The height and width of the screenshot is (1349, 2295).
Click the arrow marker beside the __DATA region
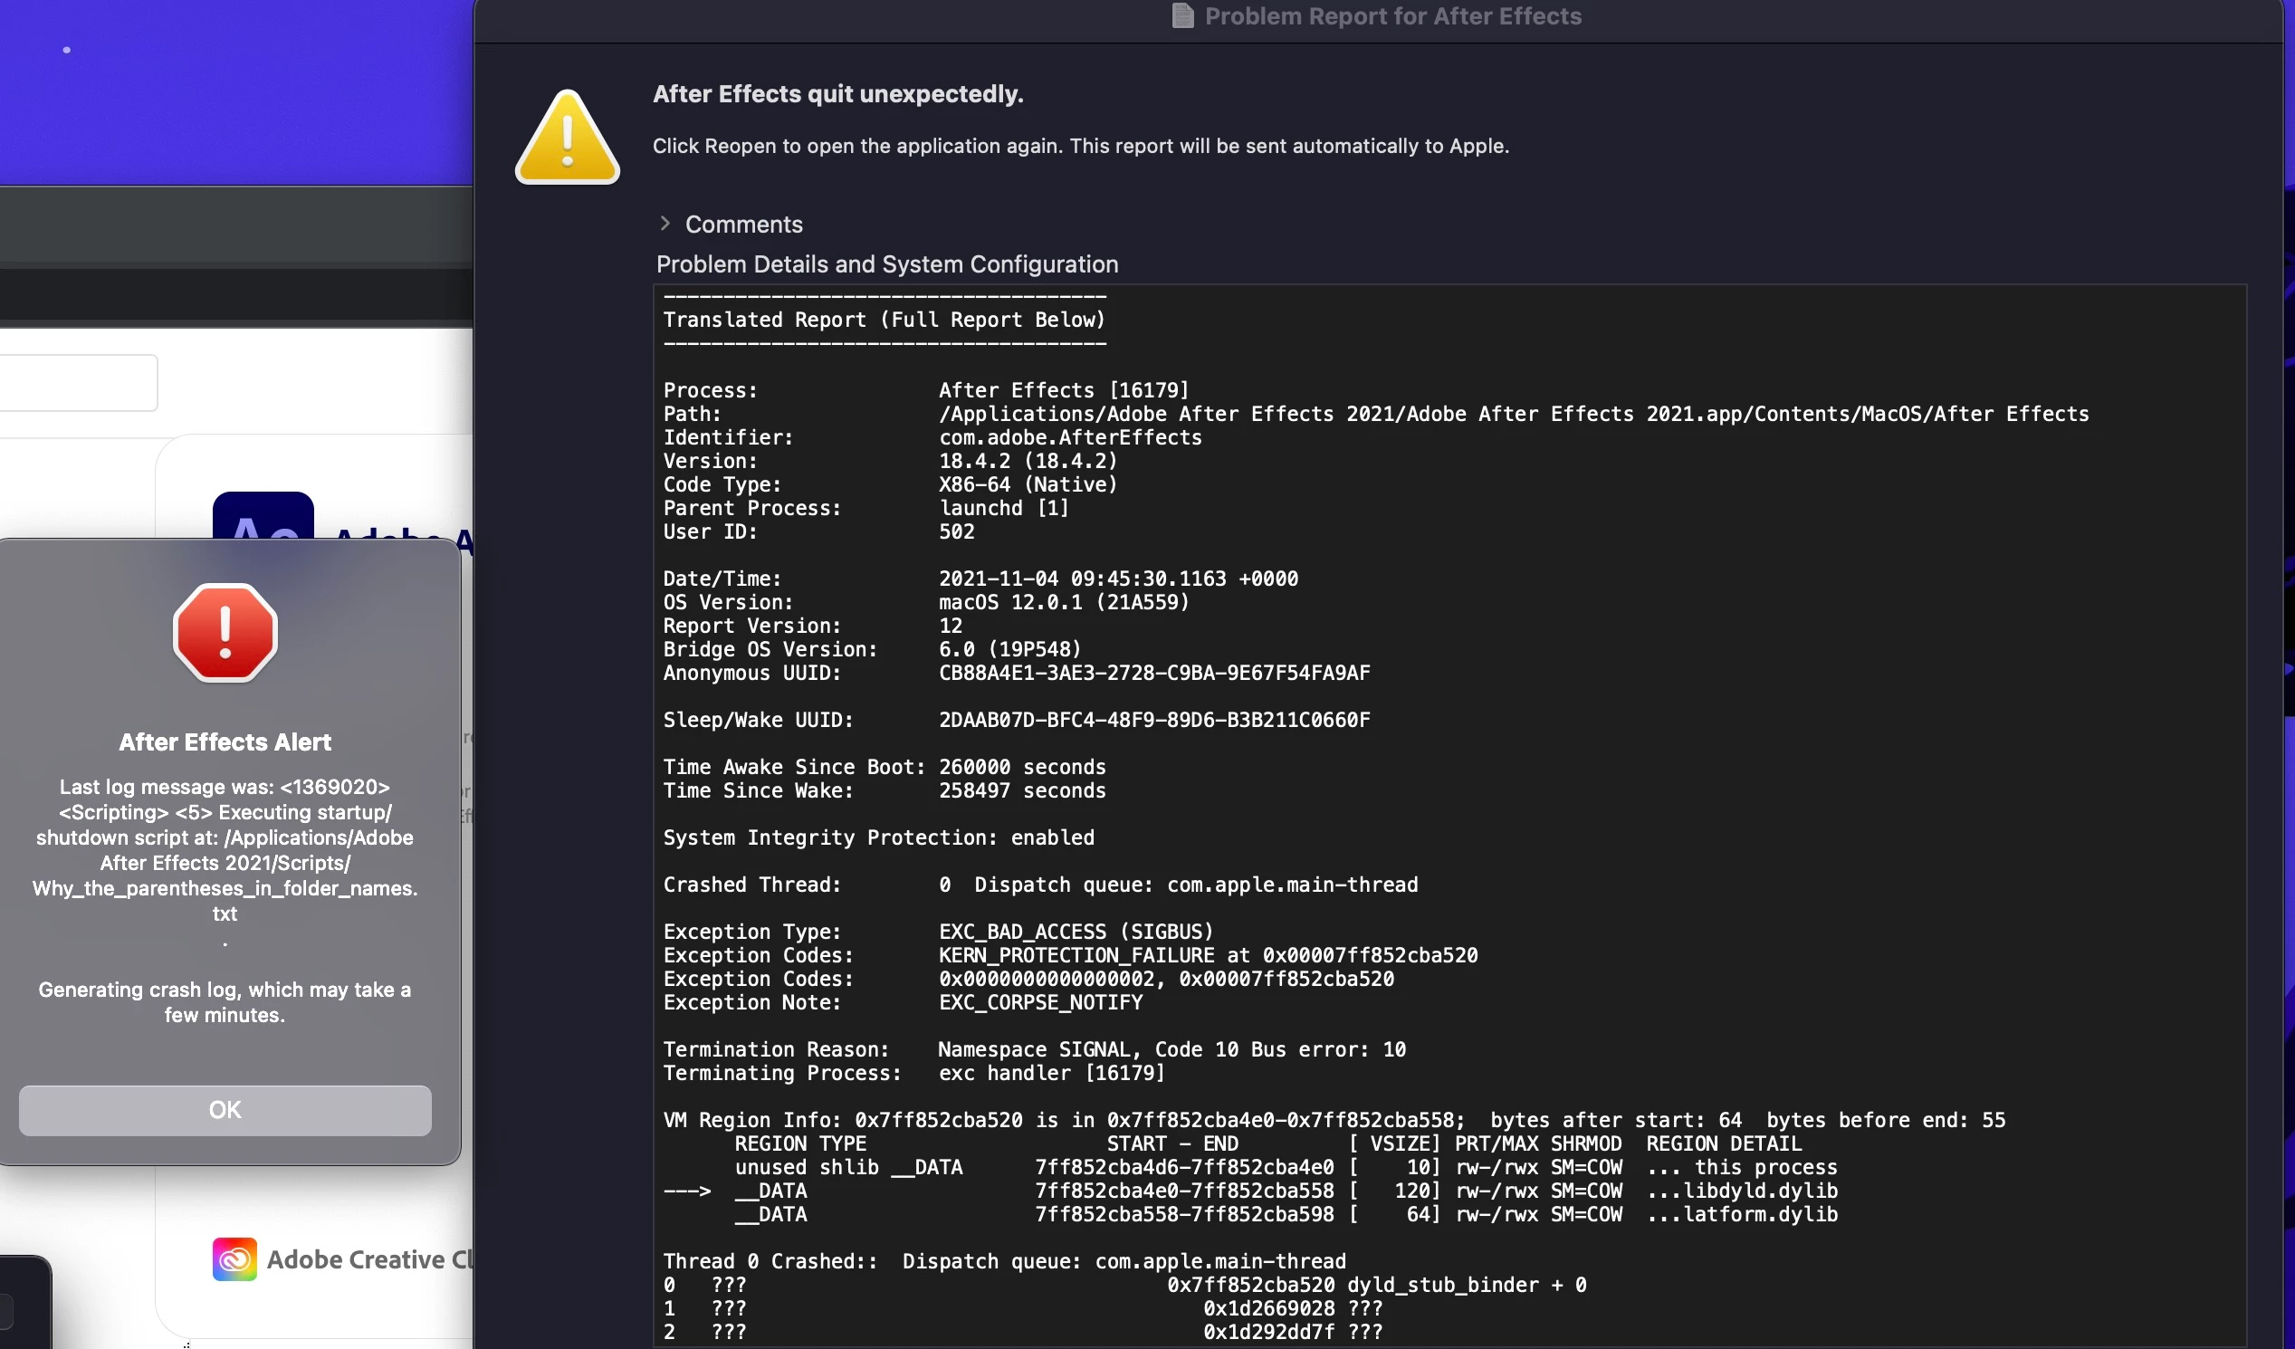pyautogui.click(x=686, y=1191)
